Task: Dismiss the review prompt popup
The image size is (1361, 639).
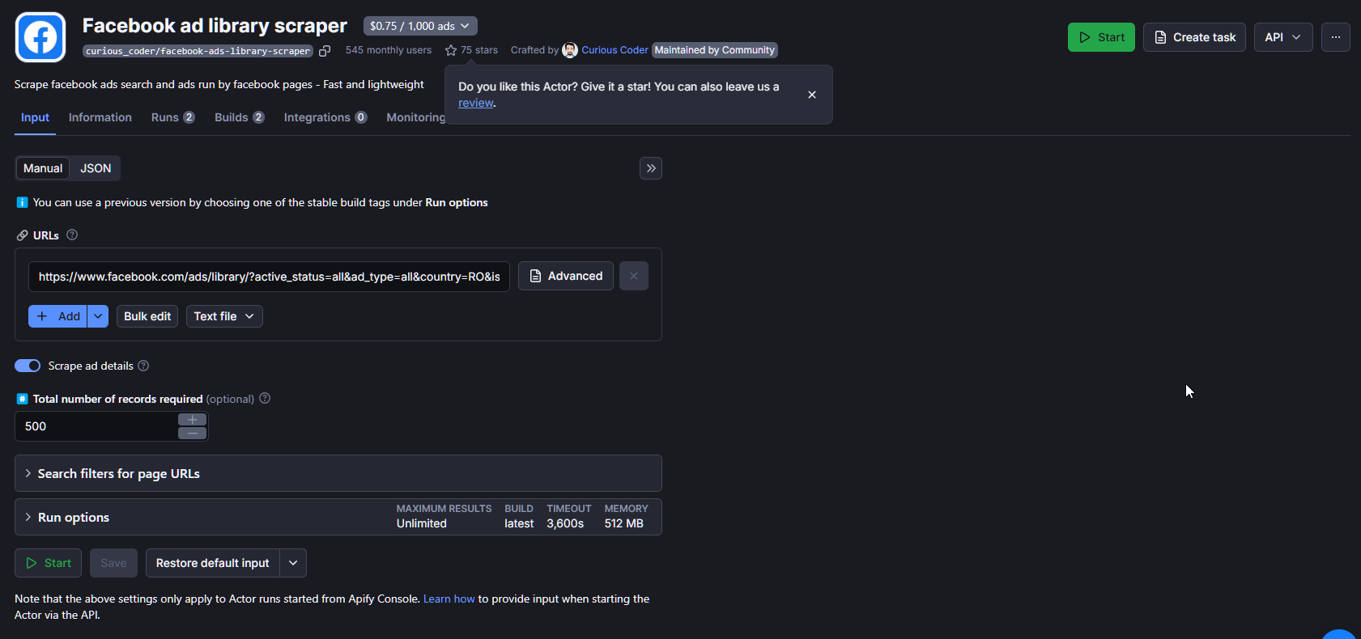Action: click(811, 95)
